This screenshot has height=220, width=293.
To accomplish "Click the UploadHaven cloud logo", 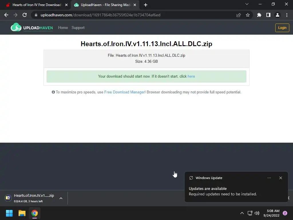I will pos(16,27).
